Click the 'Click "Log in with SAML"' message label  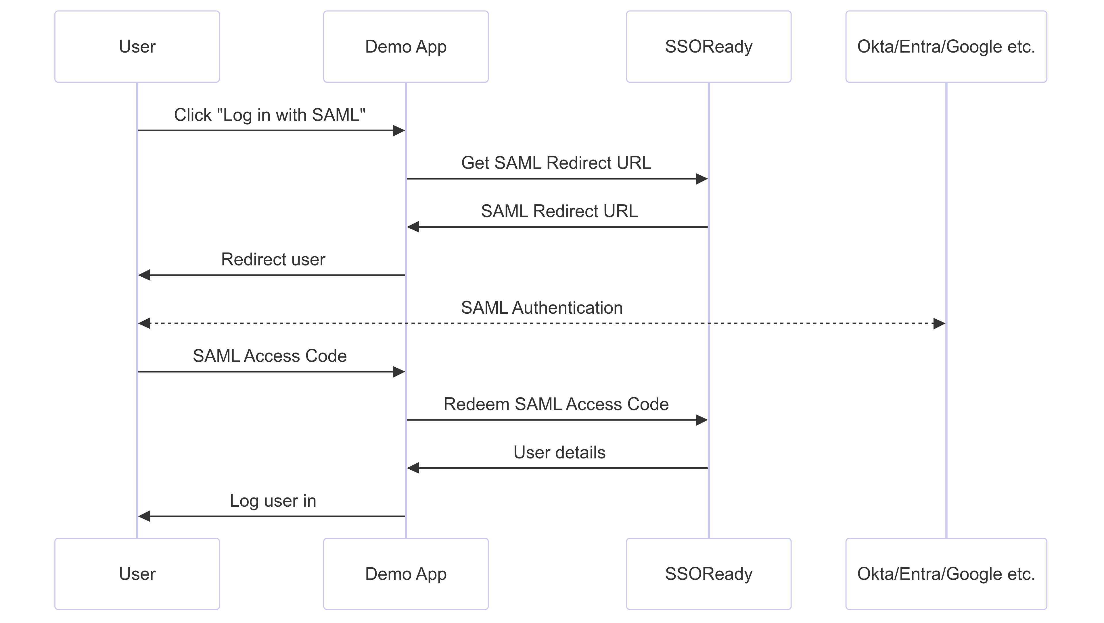tap(270, 115)
